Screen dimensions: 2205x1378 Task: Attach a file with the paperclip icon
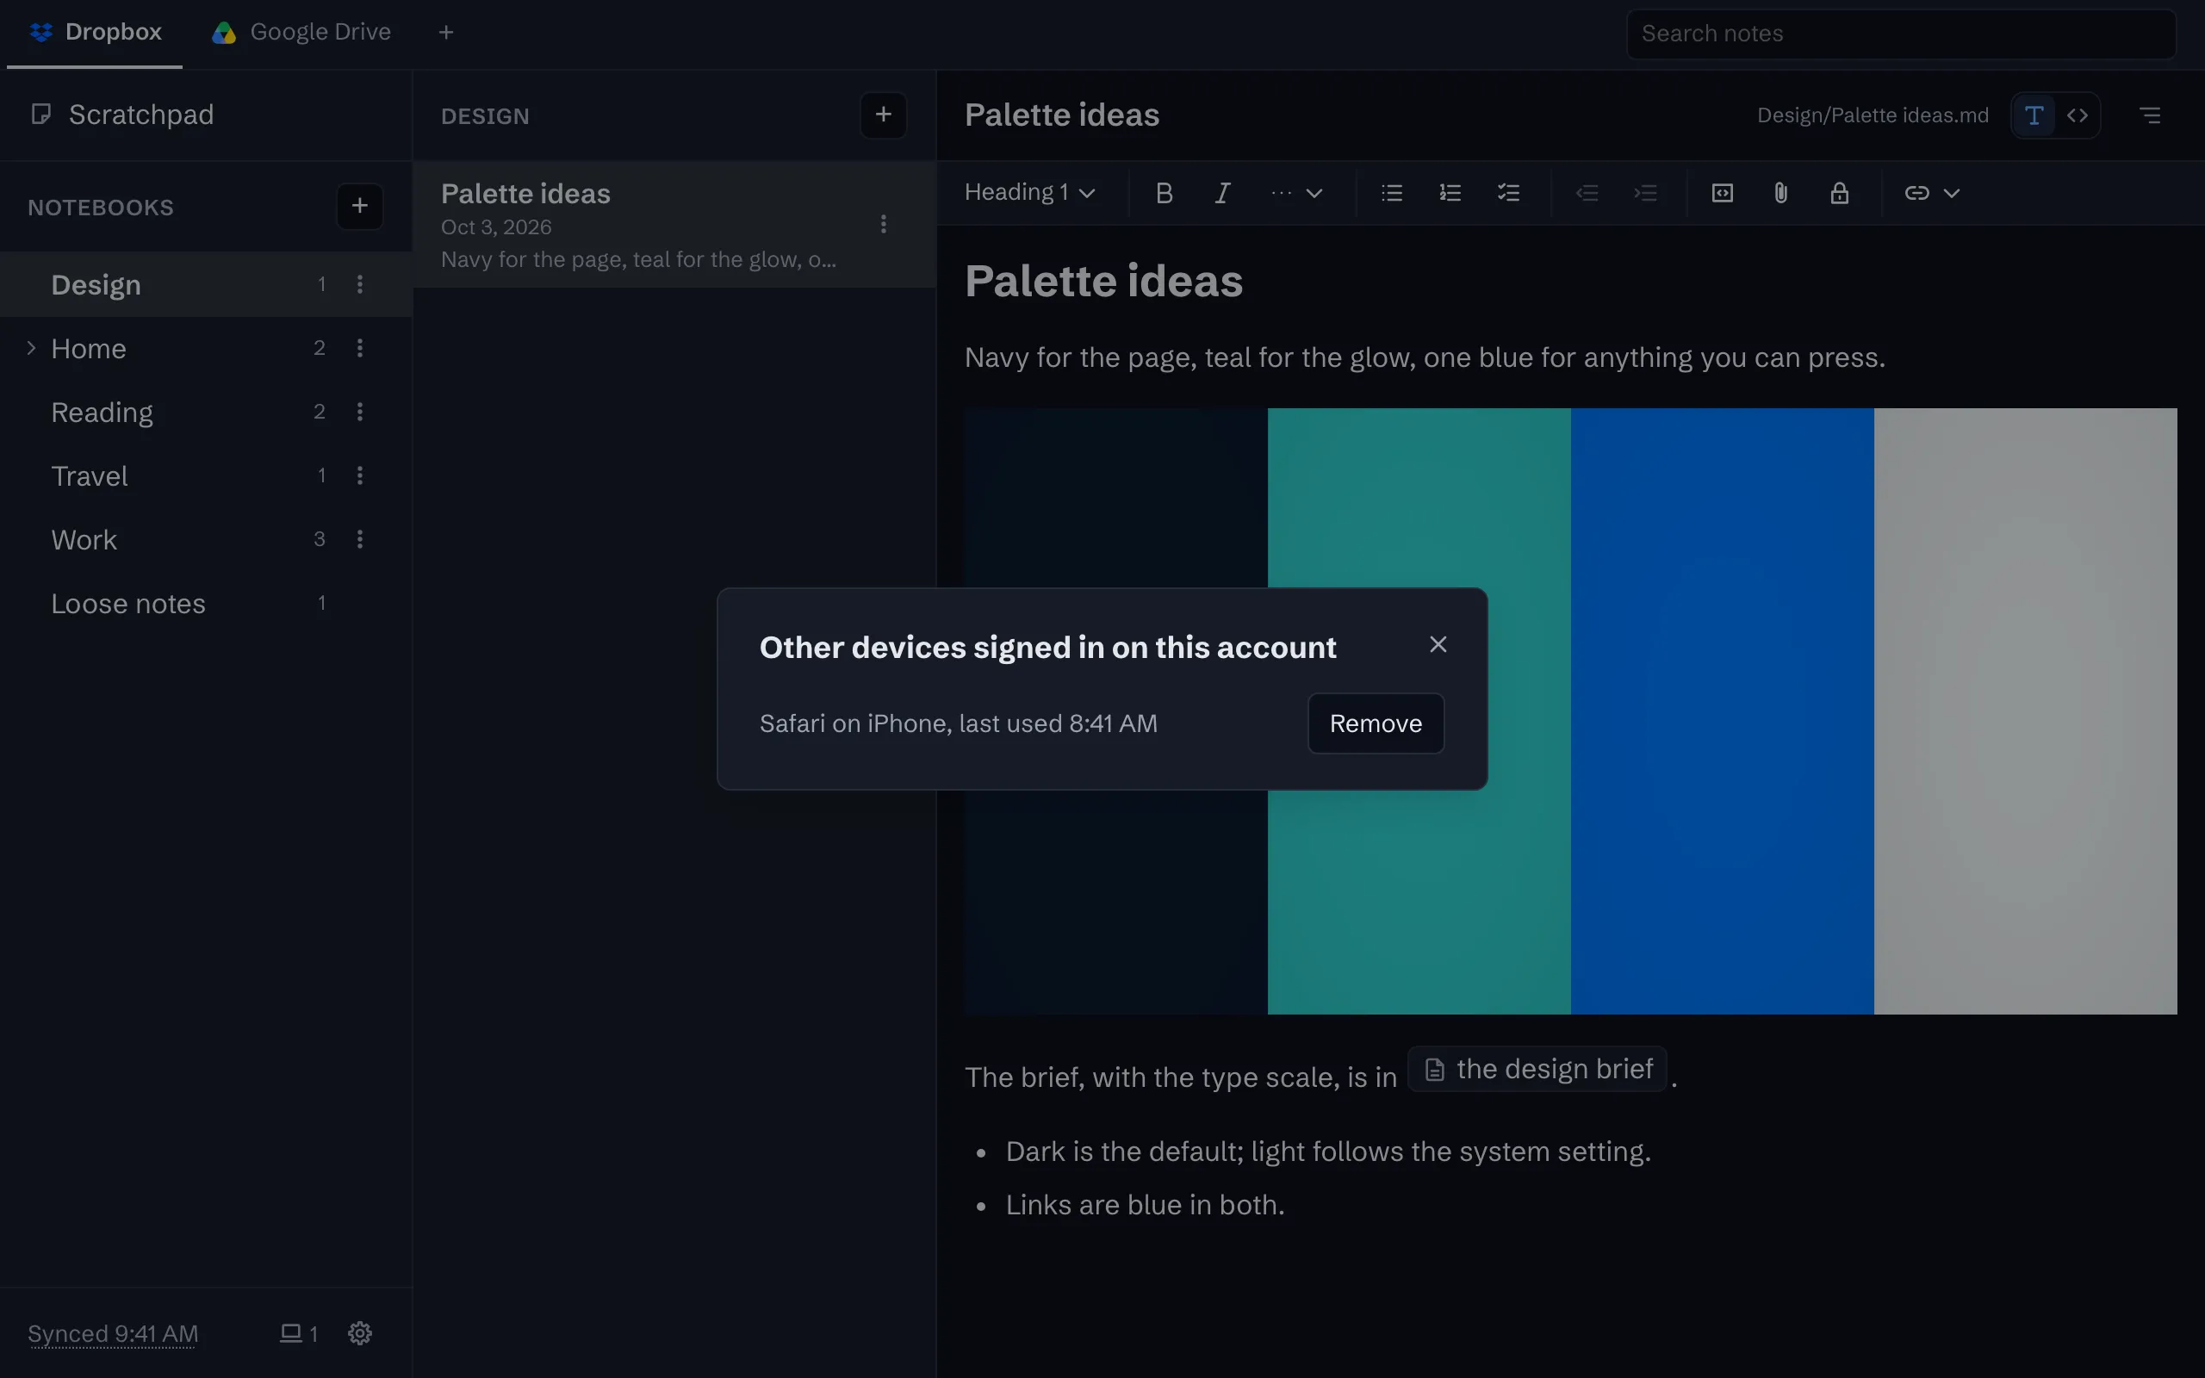[1780, 193]
